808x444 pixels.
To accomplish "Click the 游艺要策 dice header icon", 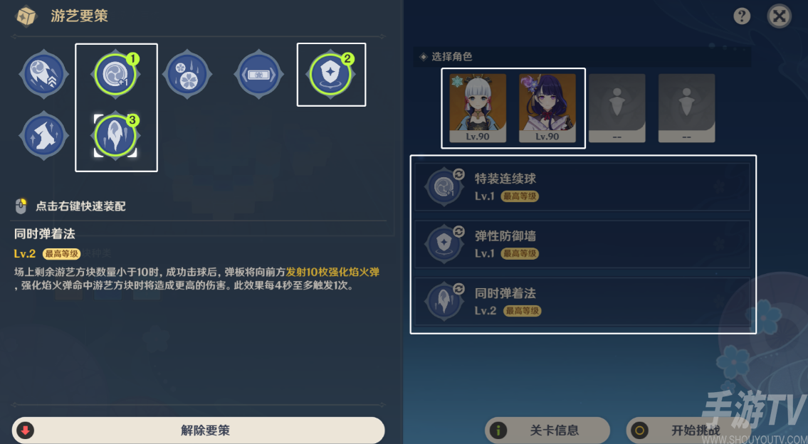I will [25, 16].
